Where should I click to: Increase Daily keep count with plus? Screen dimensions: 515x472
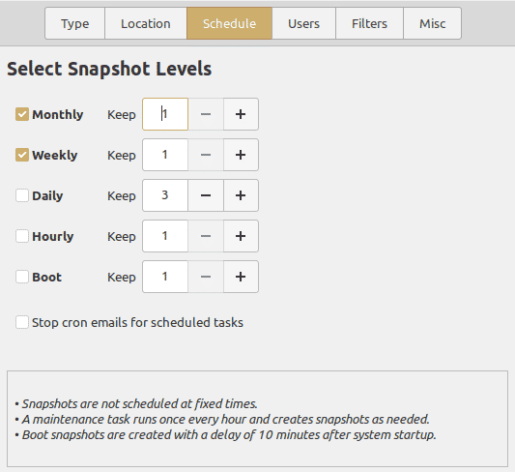(x=241, y=195)
